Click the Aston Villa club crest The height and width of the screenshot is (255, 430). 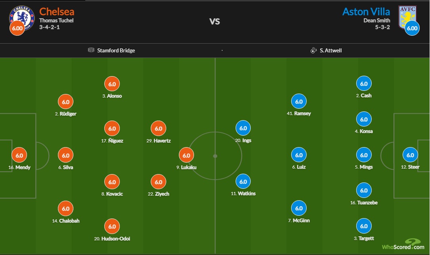pos(408,16)
